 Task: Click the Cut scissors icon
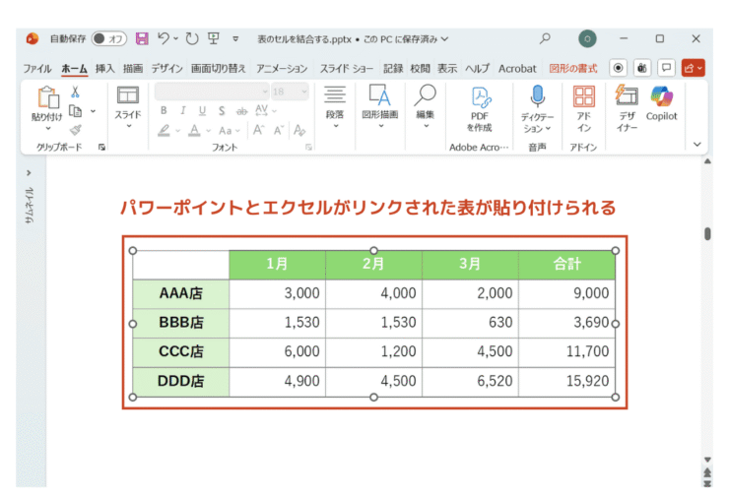(x=75, y=92)
